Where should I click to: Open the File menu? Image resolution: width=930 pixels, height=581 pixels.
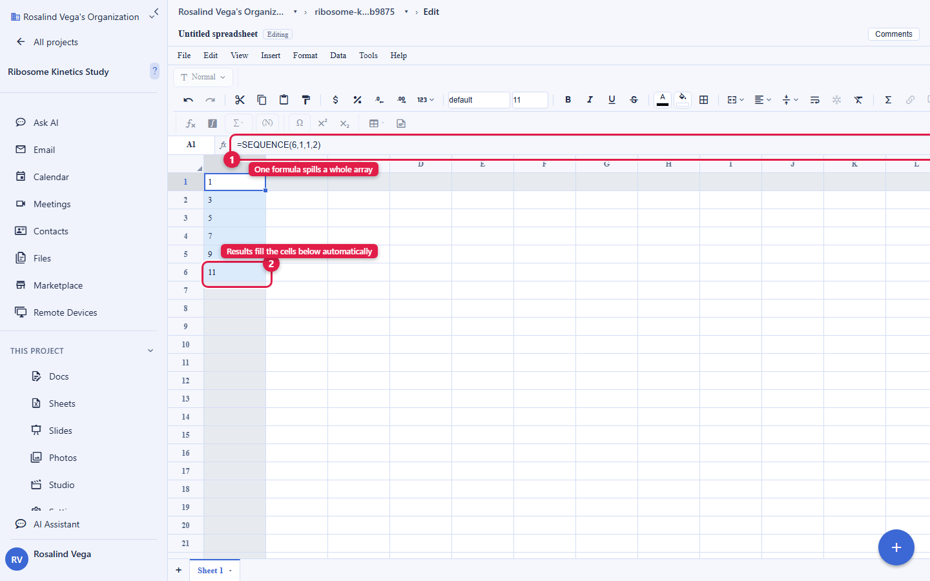coord(184,56)
